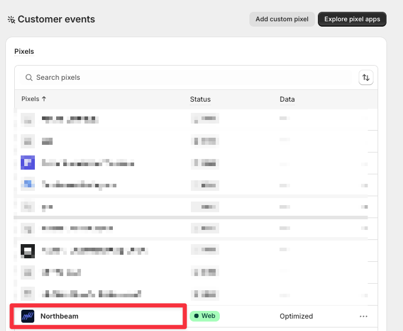Open Explore pixel apps
The image size is (403, 331).
pos(352,20)
